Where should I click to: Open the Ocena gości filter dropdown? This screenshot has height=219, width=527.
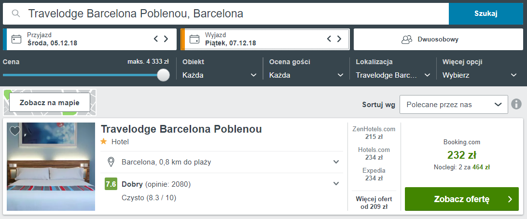pos(306,75)
